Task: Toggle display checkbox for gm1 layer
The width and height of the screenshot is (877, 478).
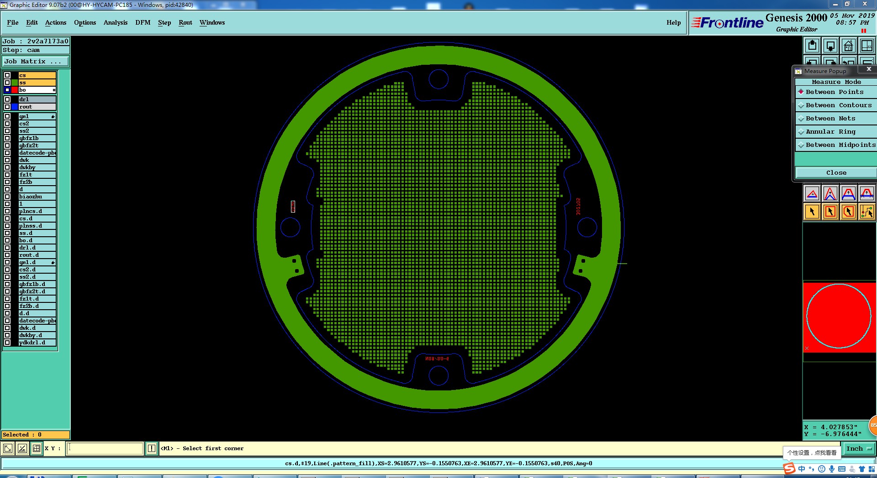Action: tap(7, 116)
